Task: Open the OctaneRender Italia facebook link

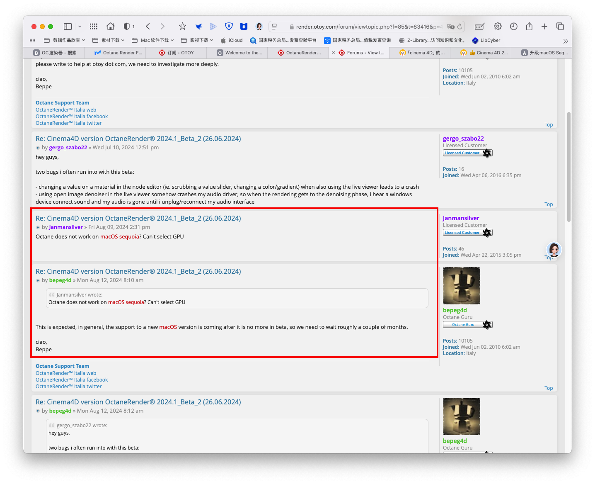Action: [72, 380]
